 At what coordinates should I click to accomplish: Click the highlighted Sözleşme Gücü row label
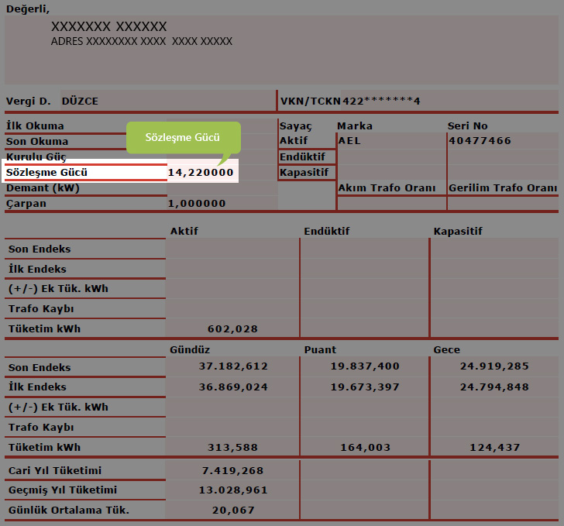(x=47, y=173)
